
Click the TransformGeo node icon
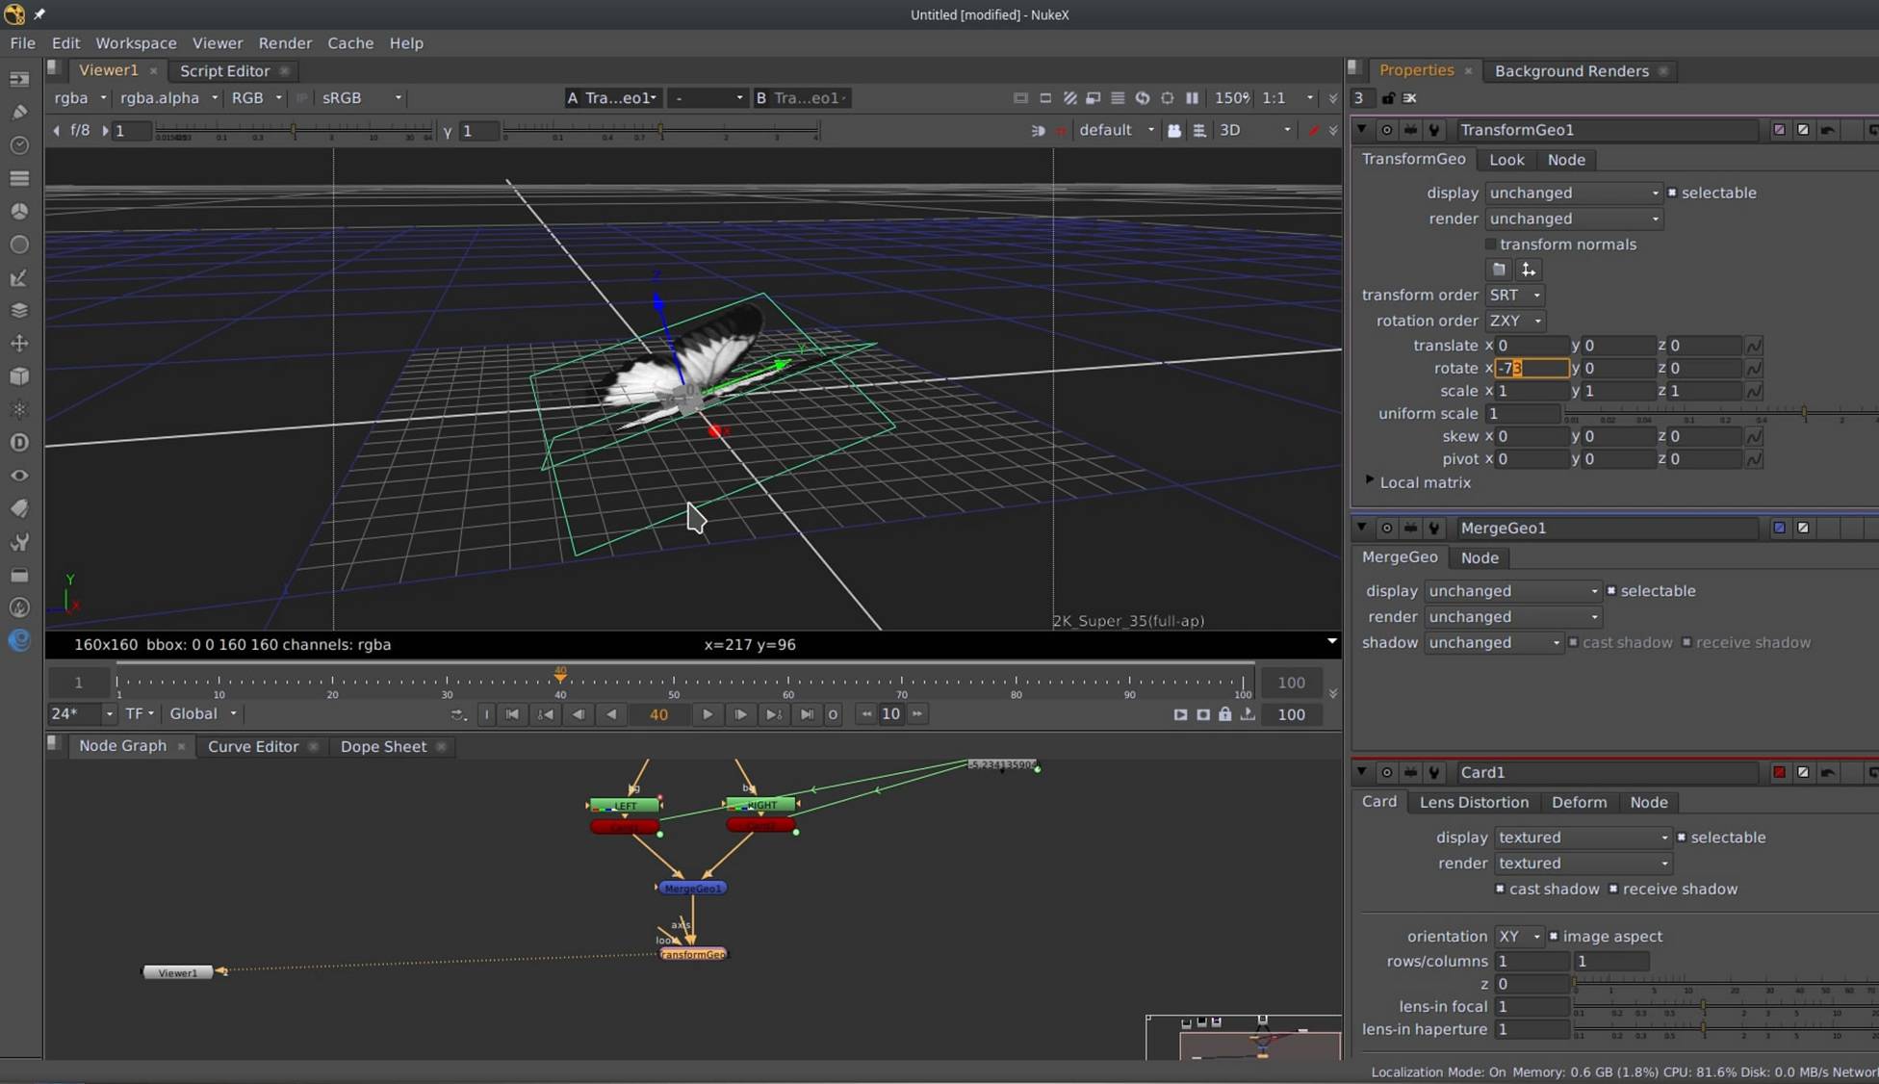[693, 954]
